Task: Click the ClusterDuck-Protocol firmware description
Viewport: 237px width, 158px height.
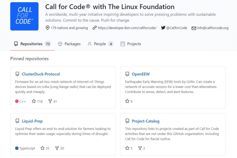Action: pos(63,87)
